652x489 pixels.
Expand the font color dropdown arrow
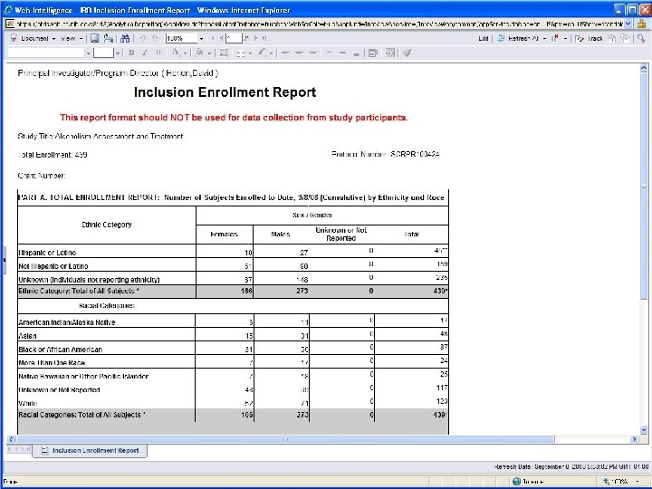[185, 53]
